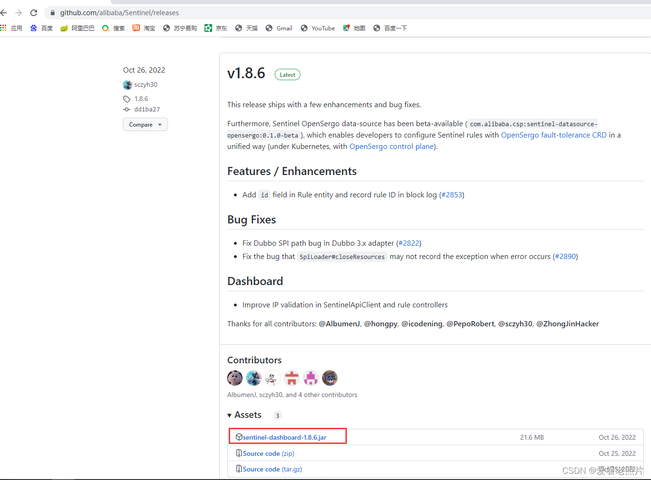This screenshot has width=651, height=480.
Task: Click the package icon beside sentinel-dashboard-1.8.6.jar
Action: point(239,437)
